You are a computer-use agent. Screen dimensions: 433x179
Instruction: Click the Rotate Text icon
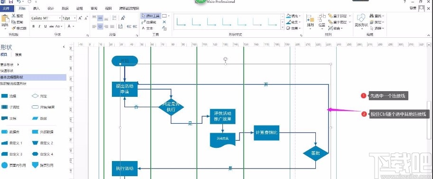coord(123,18)
